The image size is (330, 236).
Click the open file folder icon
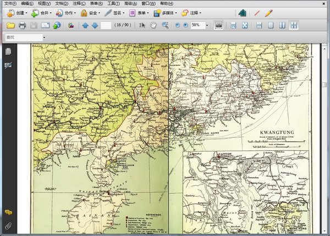pos(10,25)
